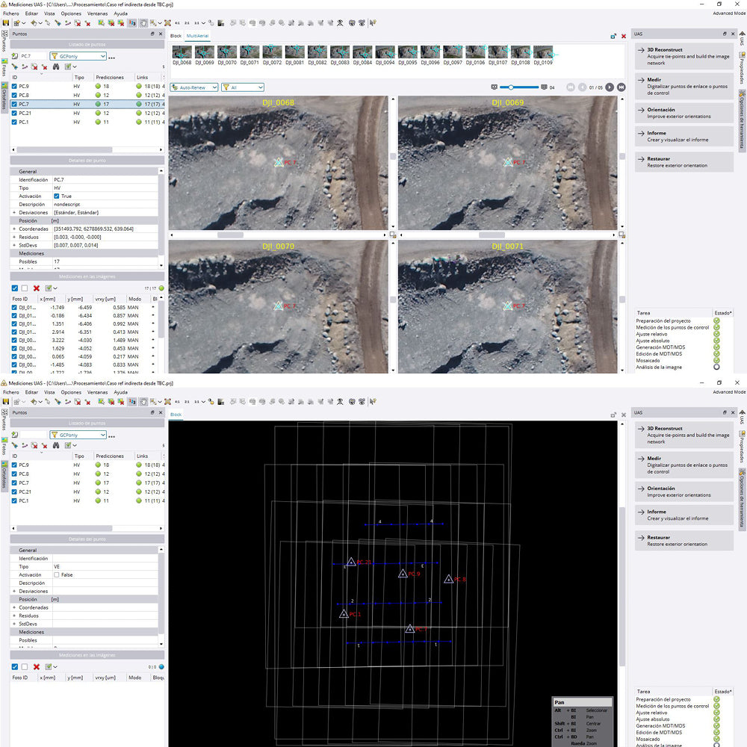Click the next-page play button in the top window
This screenshot has height=747, width=747.
pos(610,87)
